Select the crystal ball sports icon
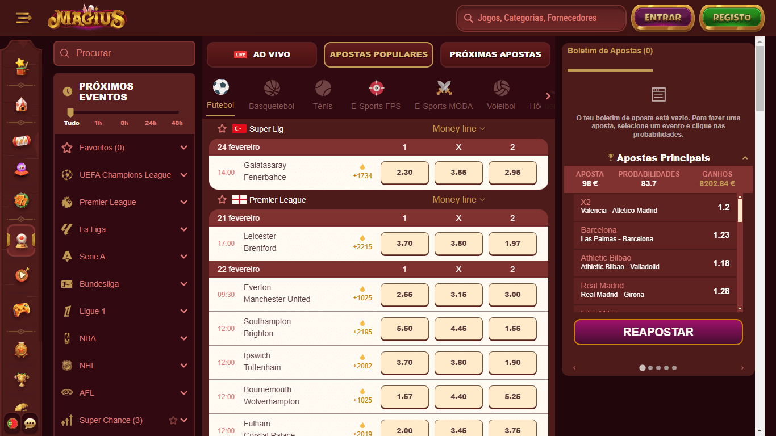Viewport: 776px width, 436px height. (21, 241)
